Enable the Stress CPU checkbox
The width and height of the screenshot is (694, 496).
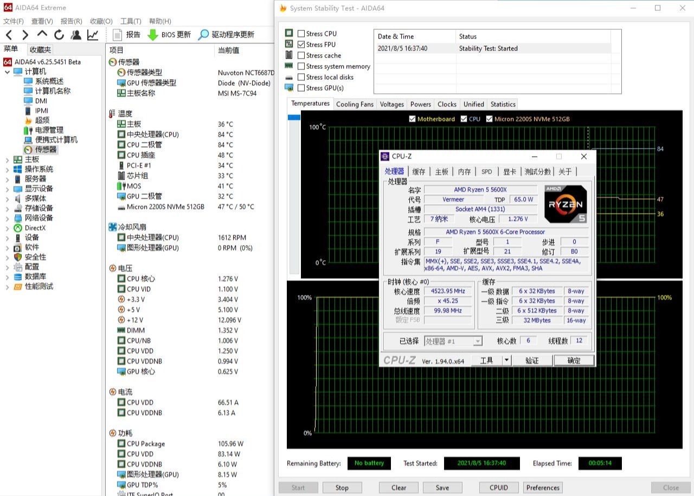point(301,33)
